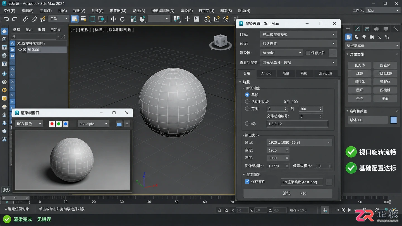
Task: Click the output path browse button
Action: pyautogui.click(x=329, y=182)
